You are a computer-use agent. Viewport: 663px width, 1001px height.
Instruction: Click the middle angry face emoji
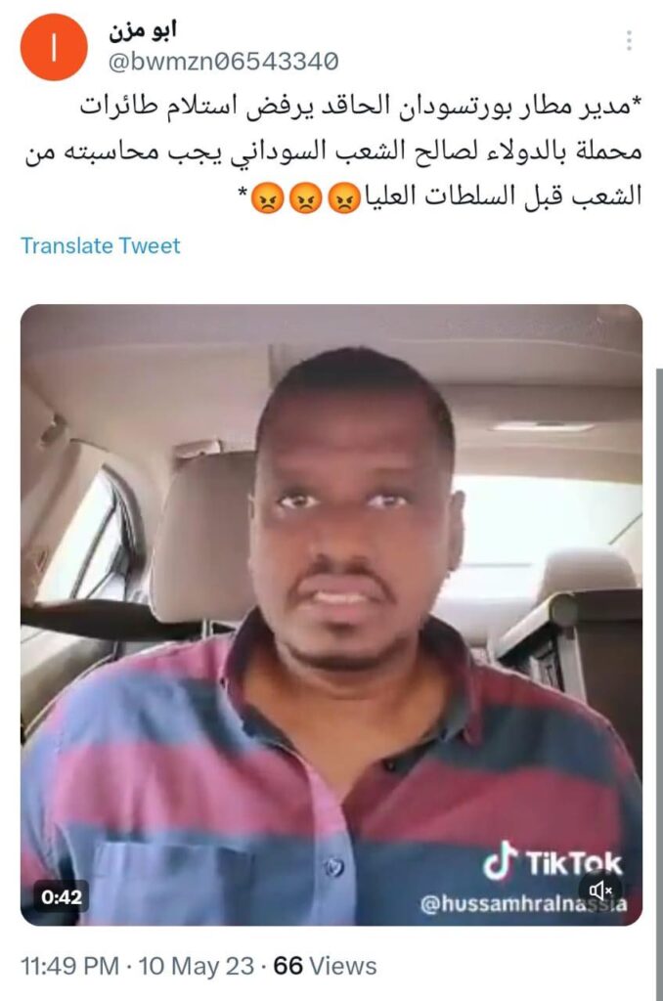pos(306,197)
